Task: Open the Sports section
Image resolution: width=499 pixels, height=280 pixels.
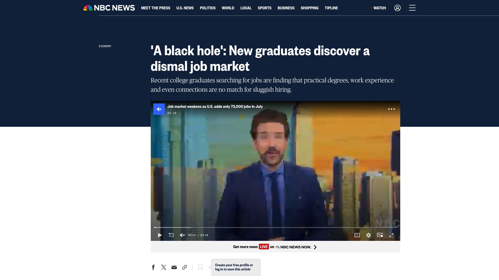Action: [265, 8]
